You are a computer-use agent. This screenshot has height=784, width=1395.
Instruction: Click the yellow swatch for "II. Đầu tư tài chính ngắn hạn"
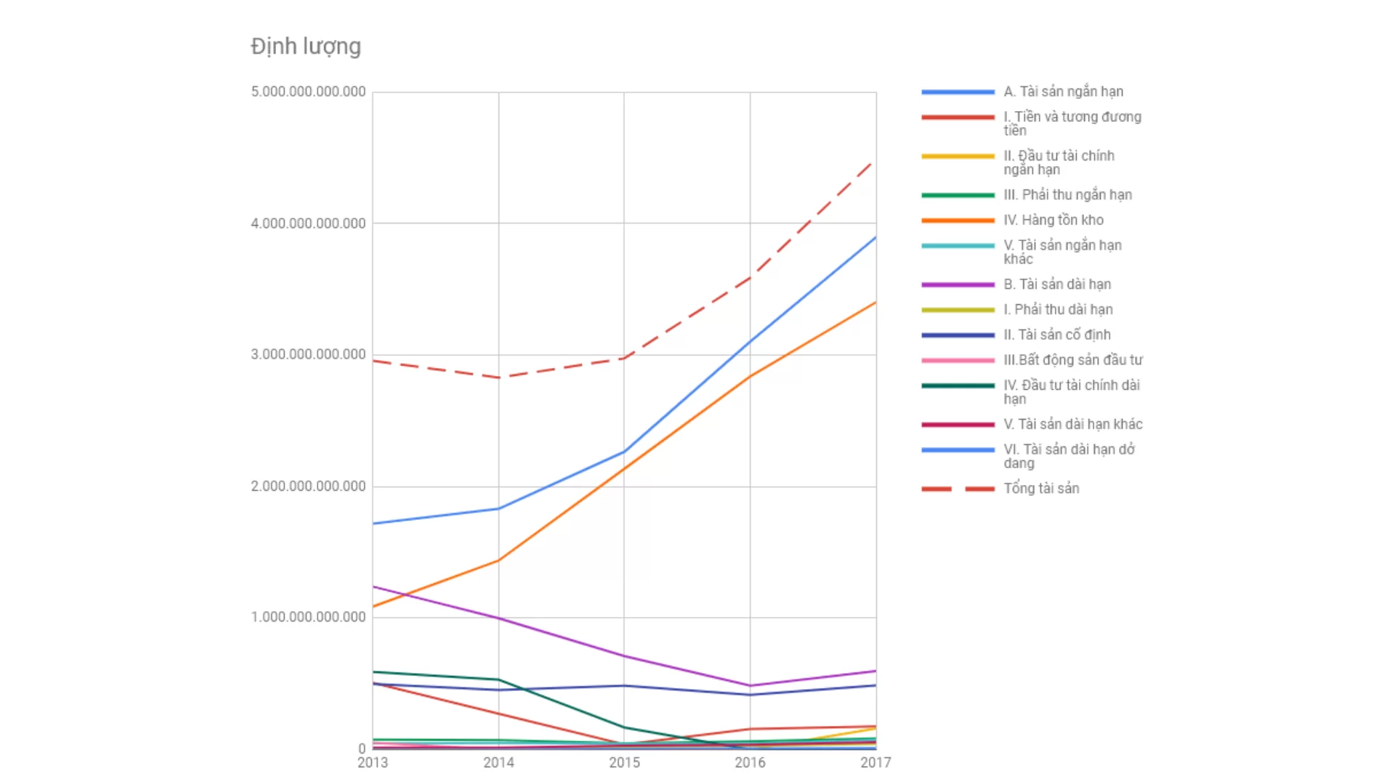pyautogui.click(x=958, y=157)
